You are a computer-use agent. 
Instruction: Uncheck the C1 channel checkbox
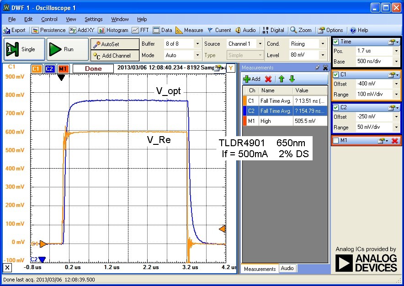click(336, 74)
